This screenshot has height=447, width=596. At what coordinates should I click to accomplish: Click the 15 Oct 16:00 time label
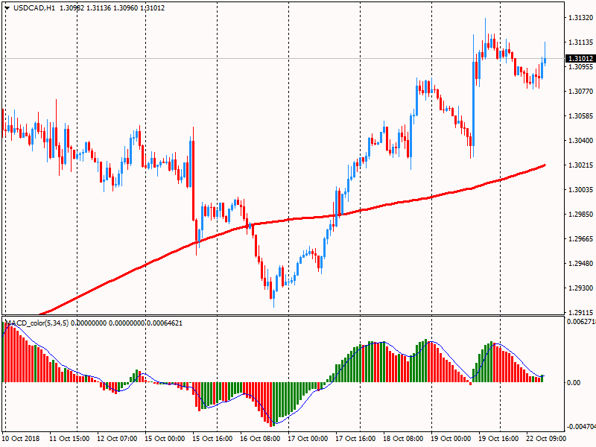pyautogui.click(x=212, y=439)
